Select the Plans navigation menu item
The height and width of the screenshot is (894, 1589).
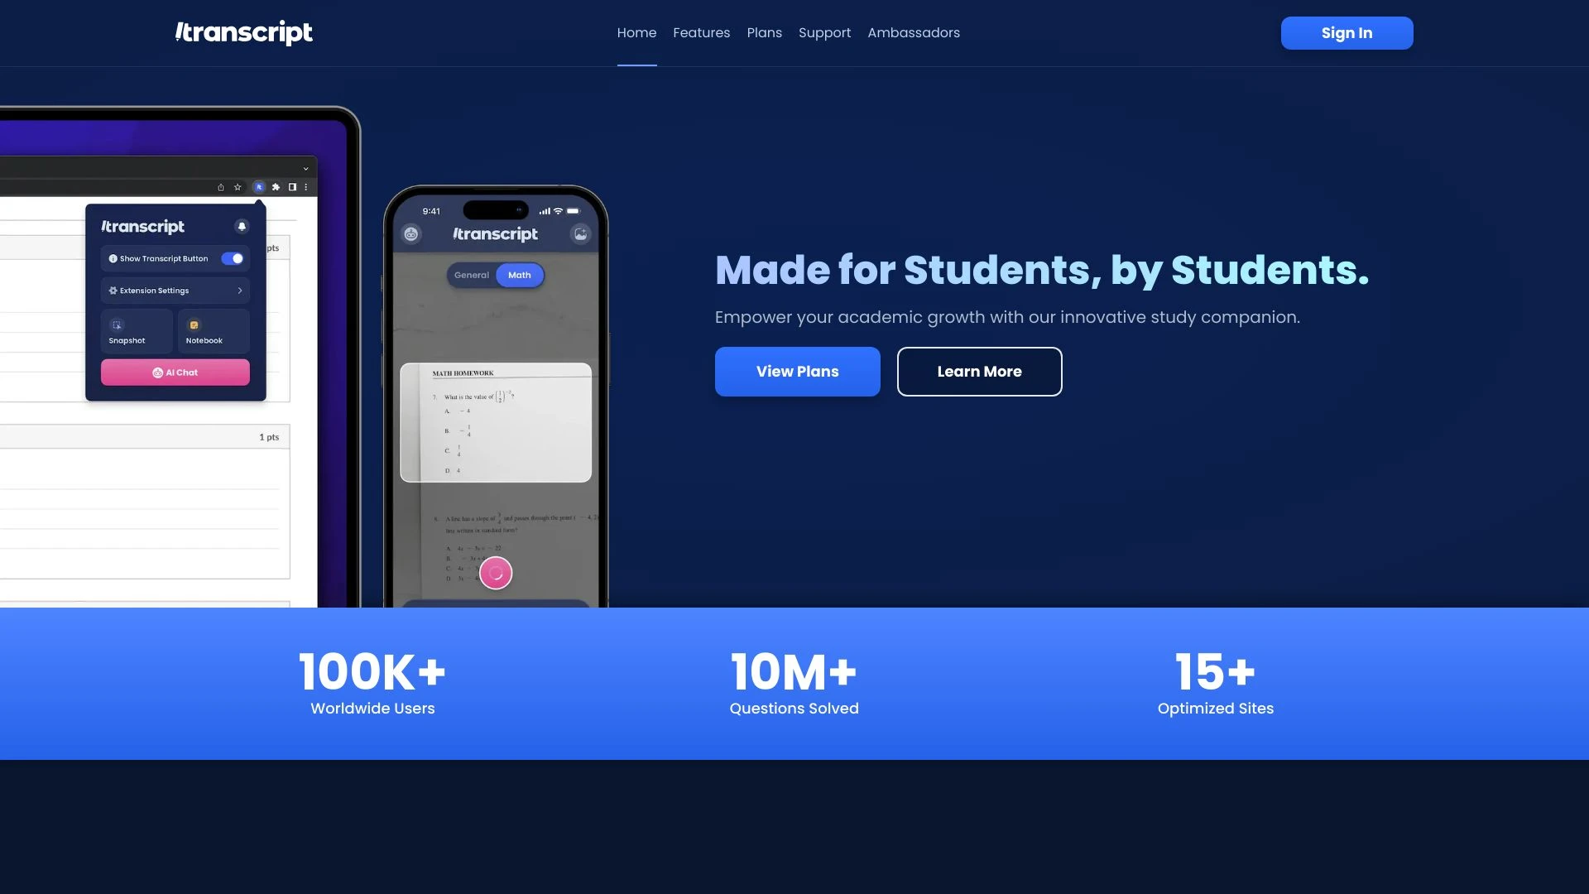[764, 33]
